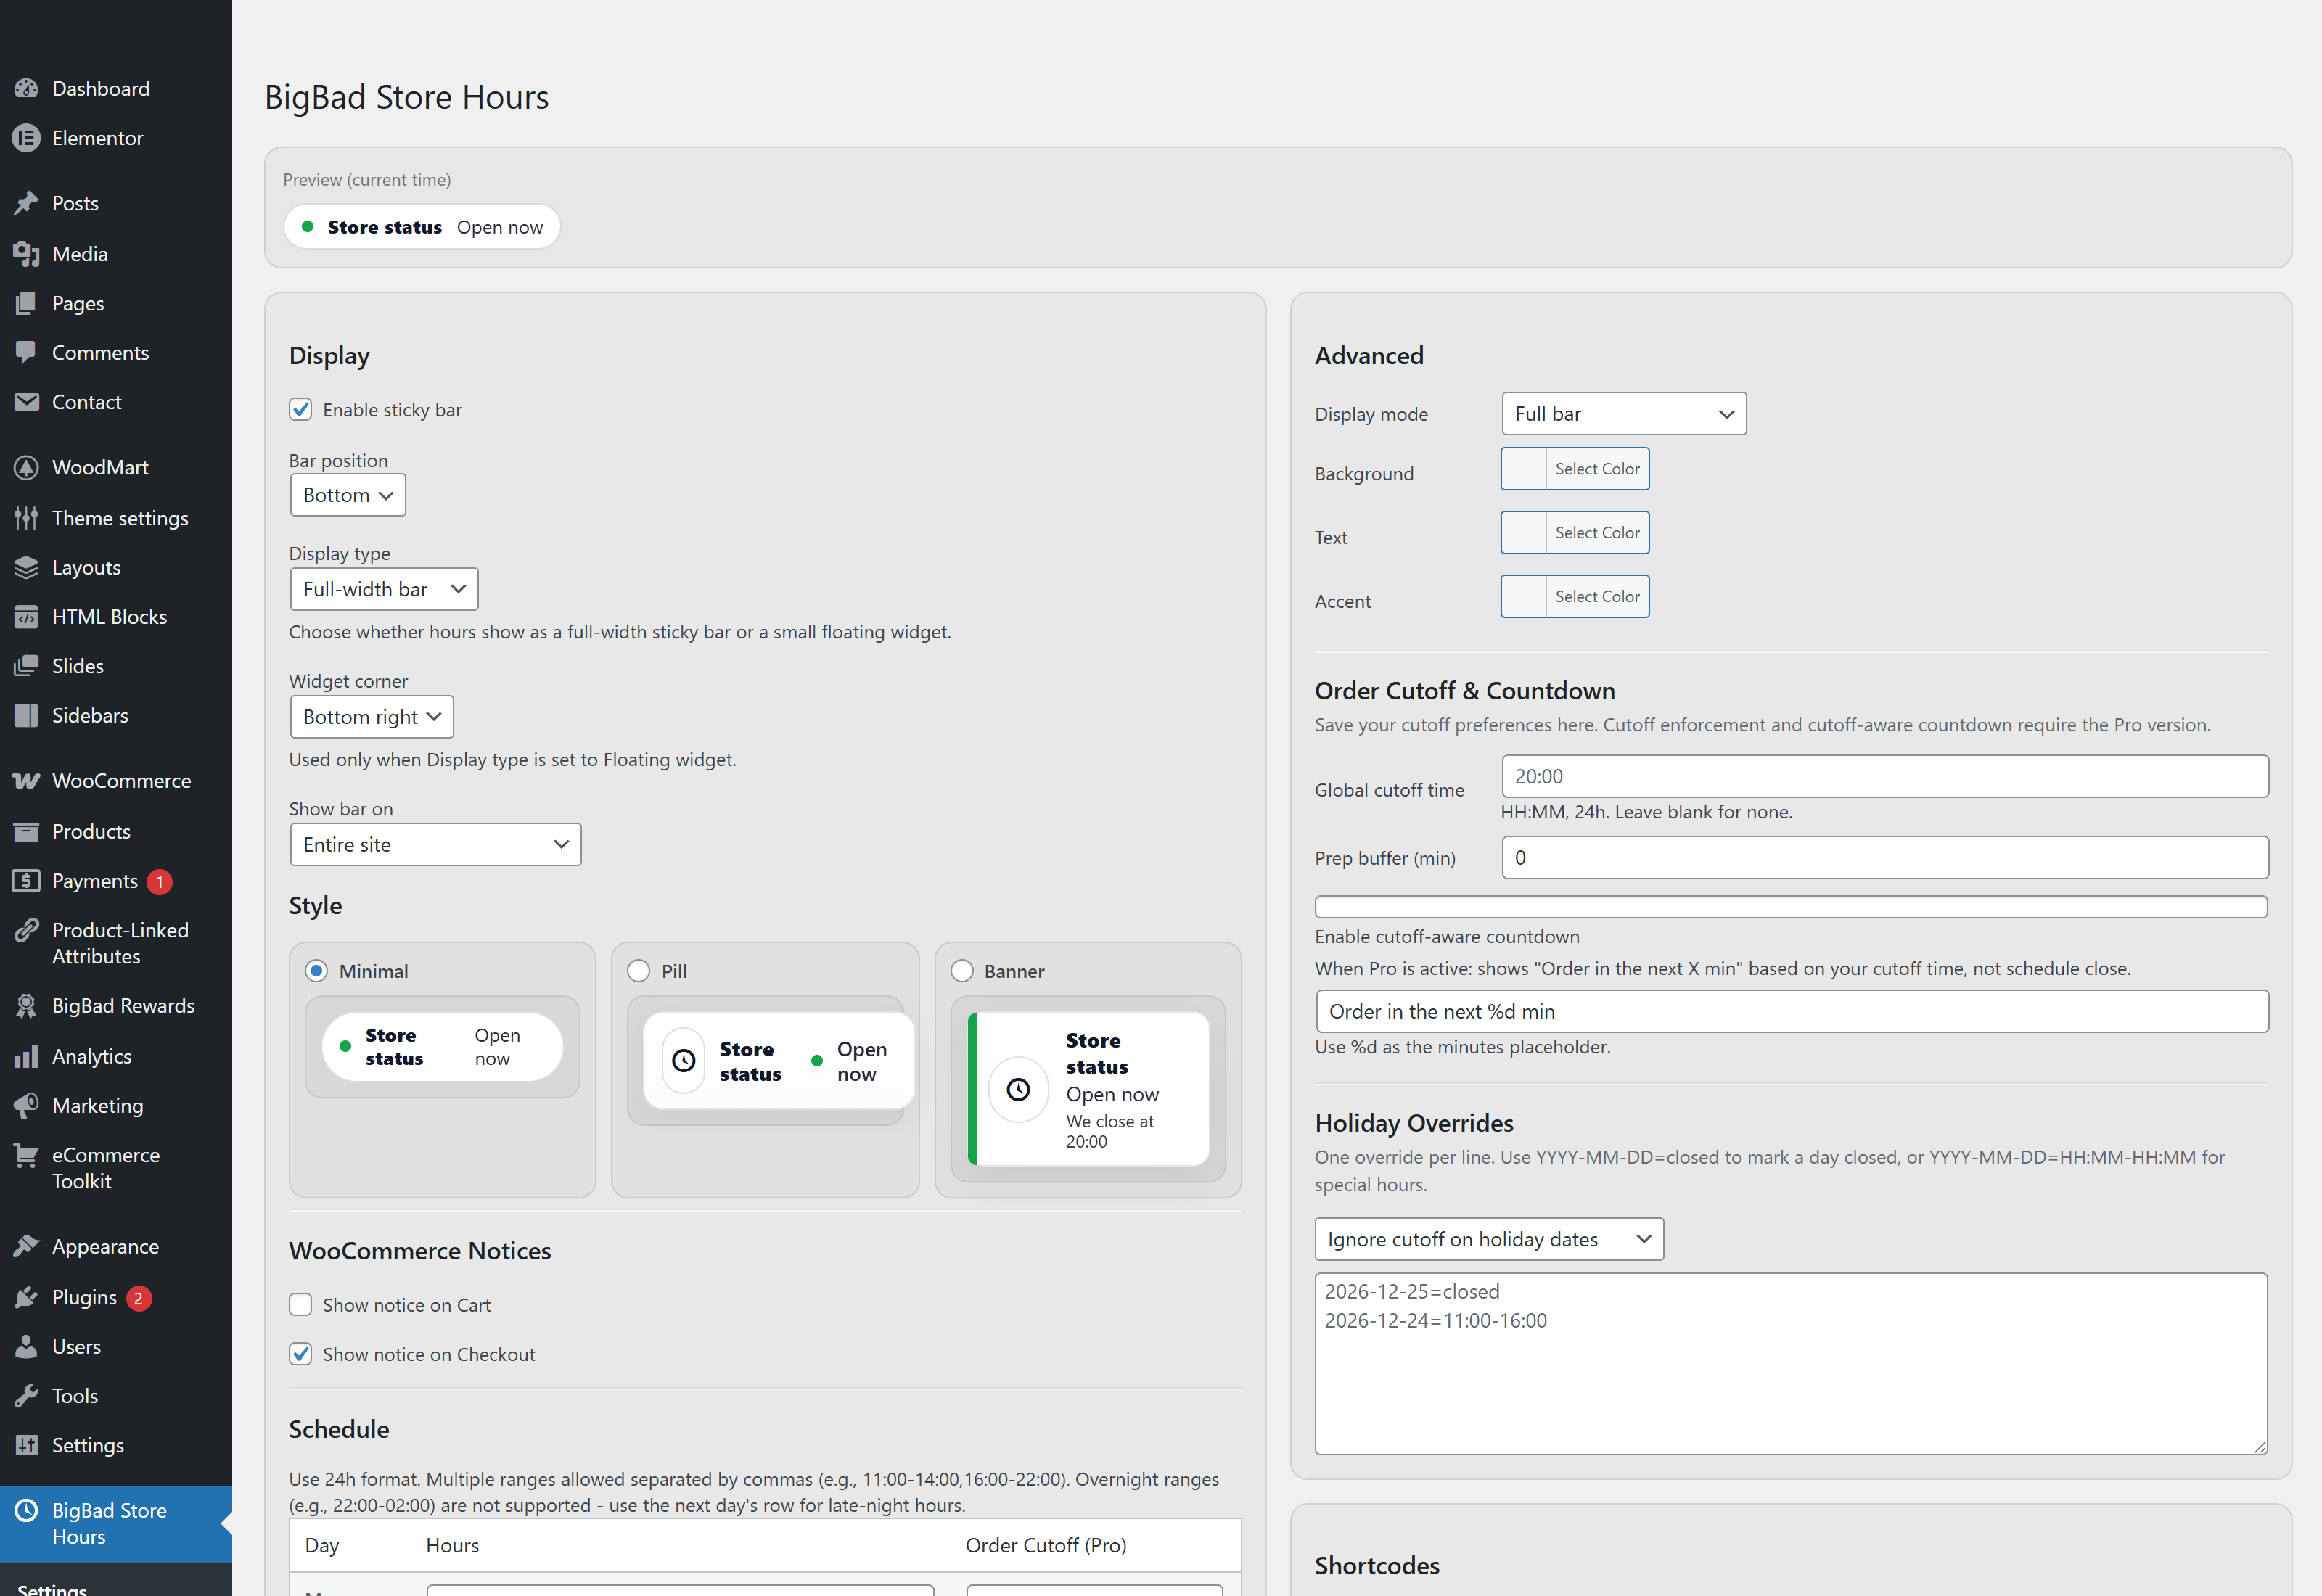Click the Contact envelope icon
The width and height of the screenshot is (2322, 1596).
[27, 402]
